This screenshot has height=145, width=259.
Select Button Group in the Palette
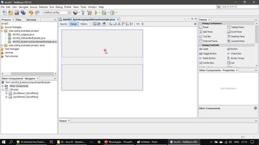point(236,58)
